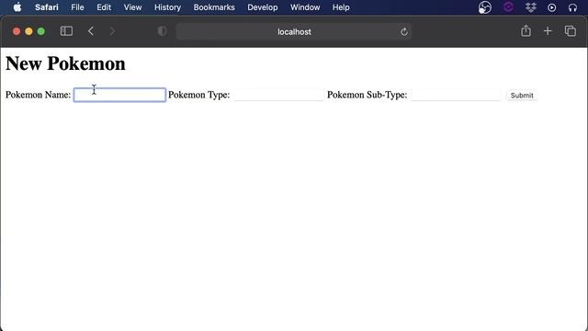Go forward to the next page

tap(112, 31)
